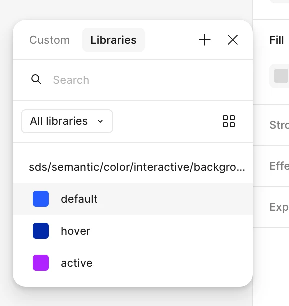Click the chevron beside All libraries
This screenshot has width=289, height=306.
(x=100, y=121)
